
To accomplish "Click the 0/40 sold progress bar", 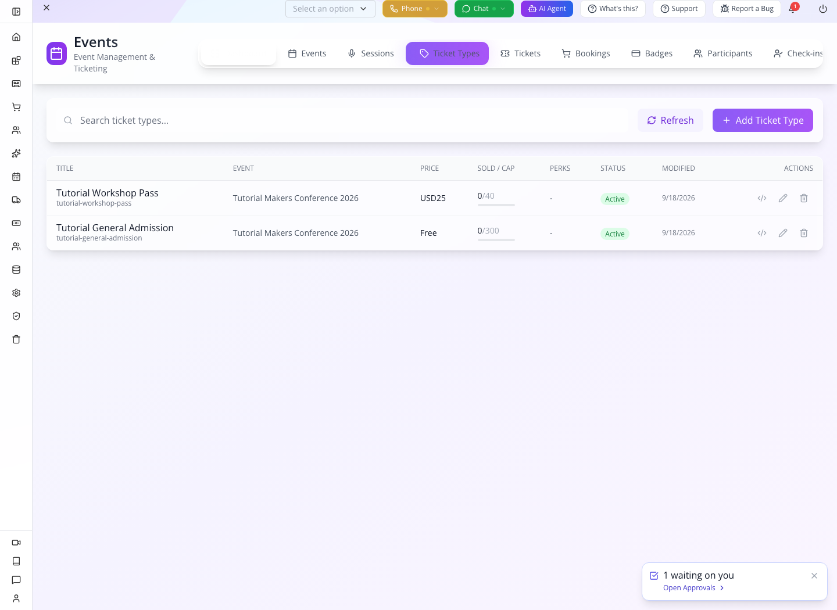I will coord(496,205).
